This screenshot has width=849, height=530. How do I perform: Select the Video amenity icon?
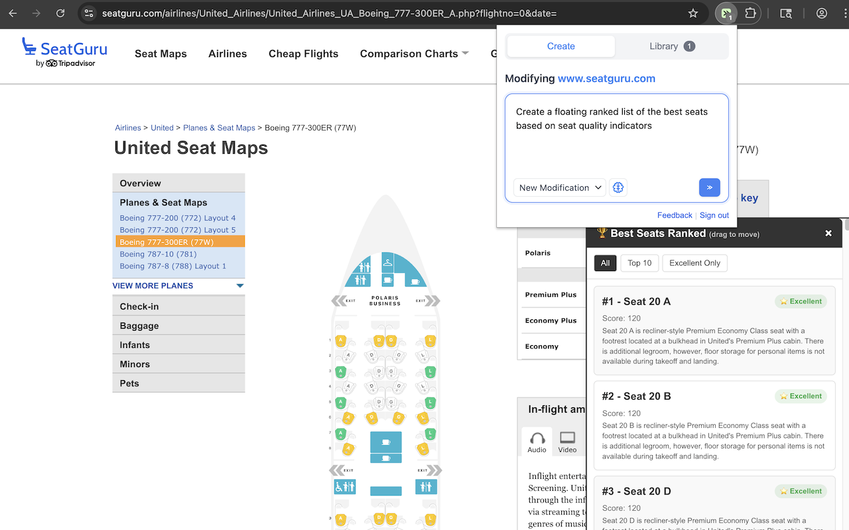point(567,442)
